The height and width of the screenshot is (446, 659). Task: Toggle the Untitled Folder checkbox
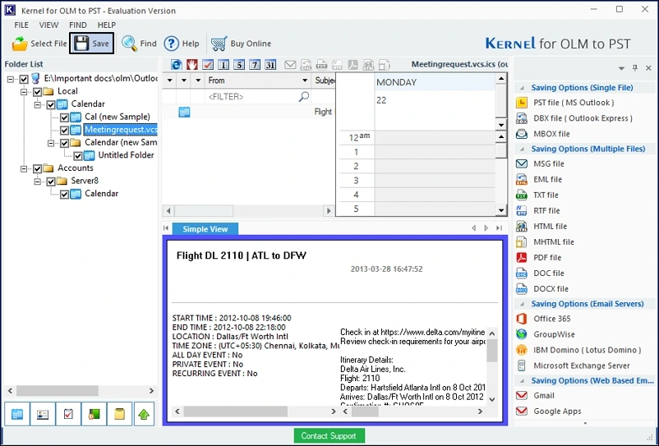click(78, 156)
